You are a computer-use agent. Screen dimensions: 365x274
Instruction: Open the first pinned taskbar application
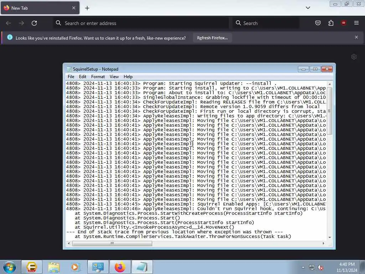tap(32, 267)
